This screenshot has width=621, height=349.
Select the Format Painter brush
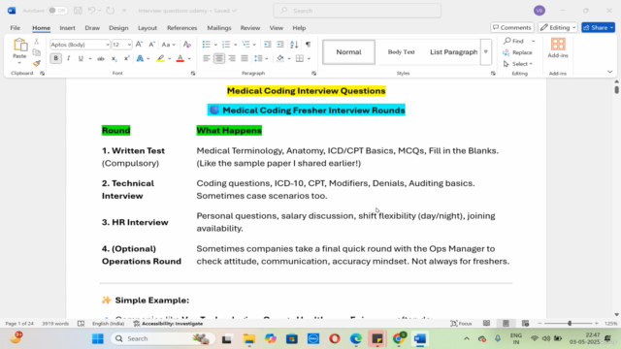coord(37,63)
